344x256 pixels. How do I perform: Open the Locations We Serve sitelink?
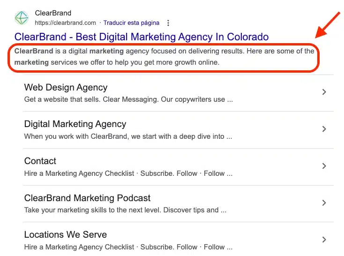coord(65,234)
